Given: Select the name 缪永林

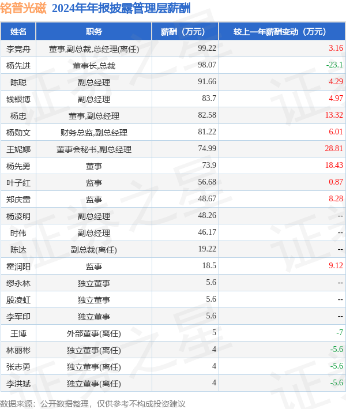Looking at the screenshot, I should click(x=18, y=283).
